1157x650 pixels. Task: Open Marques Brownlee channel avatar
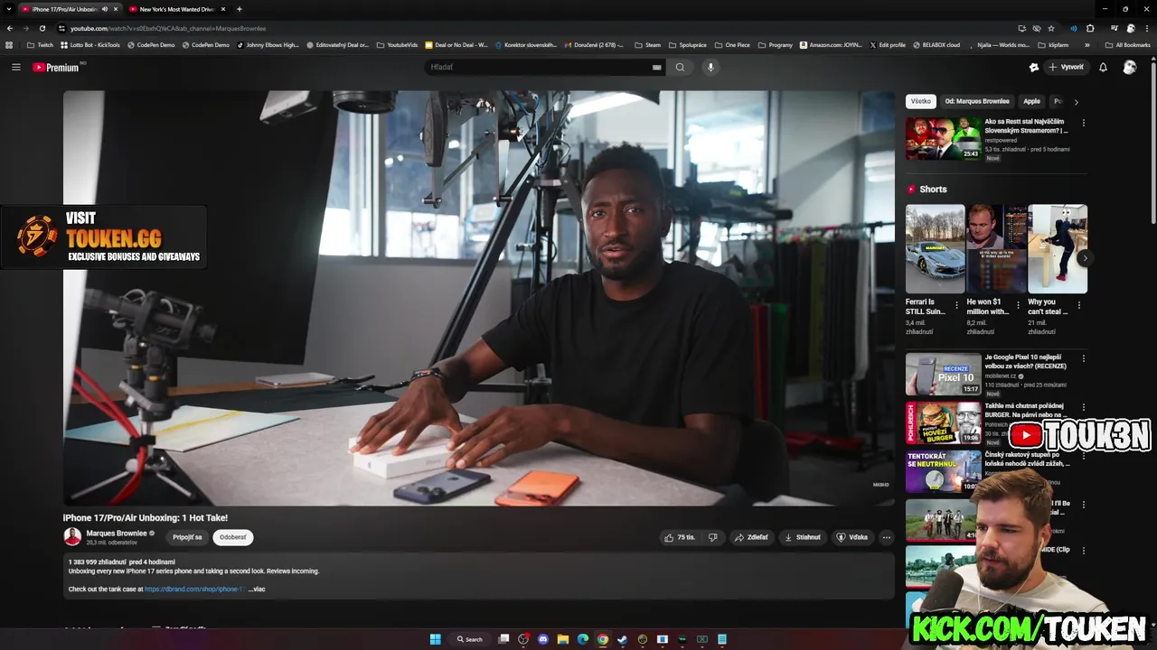click(72, 537)
